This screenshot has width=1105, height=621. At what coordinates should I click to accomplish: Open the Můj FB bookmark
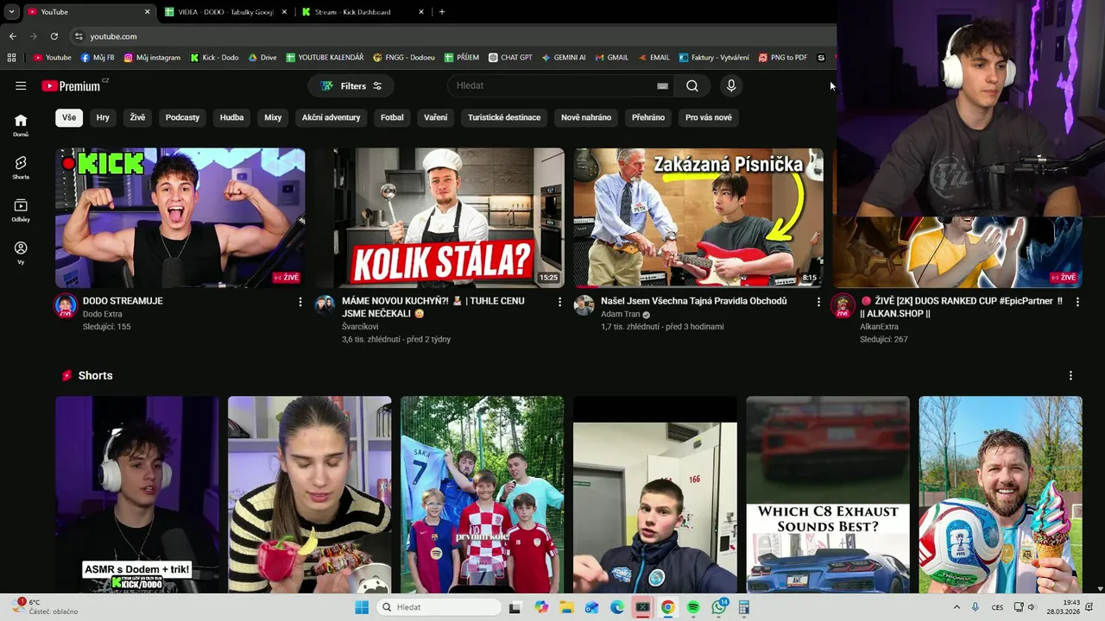(x=98, y=58)
